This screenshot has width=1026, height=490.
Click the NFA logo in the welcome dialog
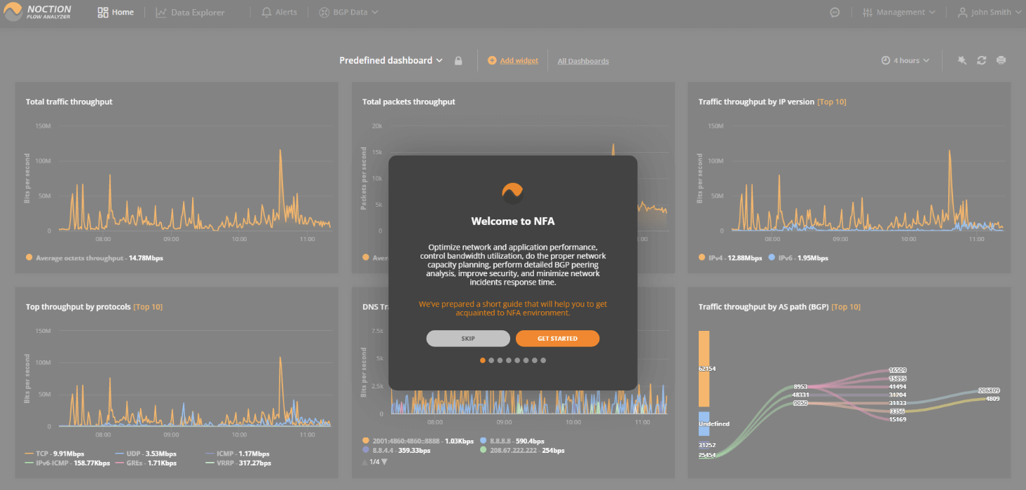pos(513,193)
